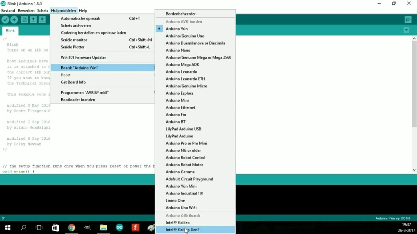The image size is (417, 234).
Task: Open the Schets menu
Action: coord(42,11)
